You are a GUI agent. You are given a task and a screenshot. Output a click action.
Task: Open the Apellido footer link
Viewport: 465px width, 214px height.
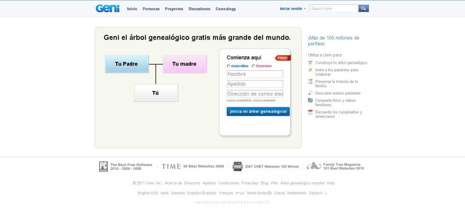[209, 183]
